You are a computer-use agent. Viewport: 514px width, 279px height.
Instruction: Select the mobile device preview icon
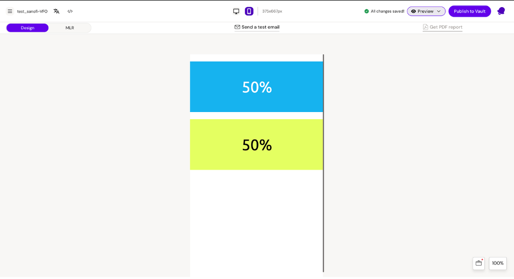point(249,11)
